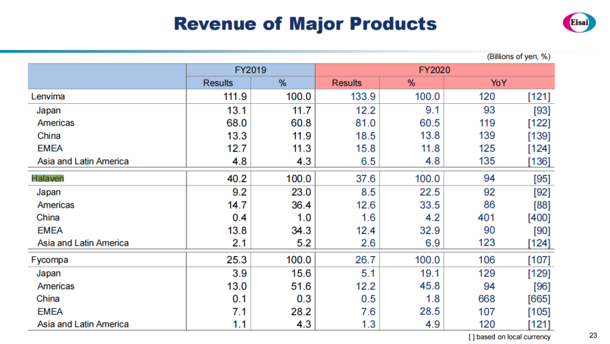Click the China label under Halaven
610x344 pixels.
[x=48, y=217]
